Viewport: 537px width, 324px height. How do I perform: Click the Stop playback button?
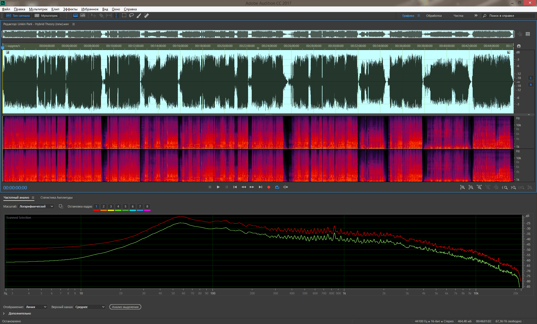click(210, 187)
